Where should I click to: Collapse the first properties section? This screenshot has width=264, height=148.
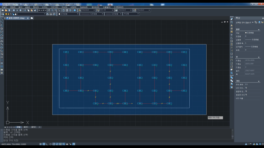[259, 30]
